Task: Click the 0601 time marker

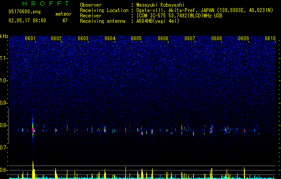Action: pos(30,38)
